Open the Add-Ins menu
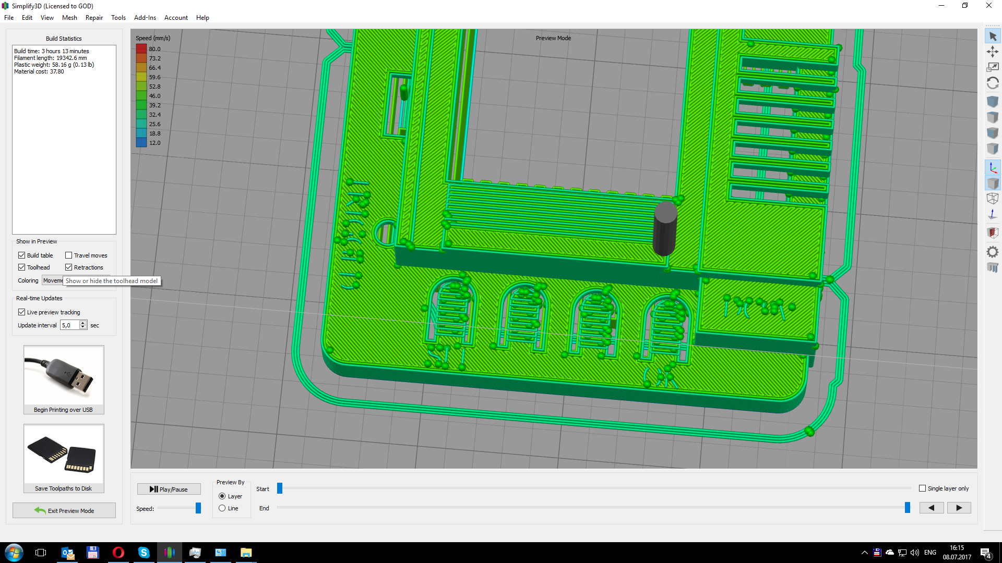This screenshot has height=563, width=1002. coord(145,18)
